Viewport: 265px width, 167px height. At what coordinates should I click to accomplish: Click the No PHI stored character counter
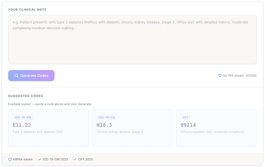[x=240, y=76]
